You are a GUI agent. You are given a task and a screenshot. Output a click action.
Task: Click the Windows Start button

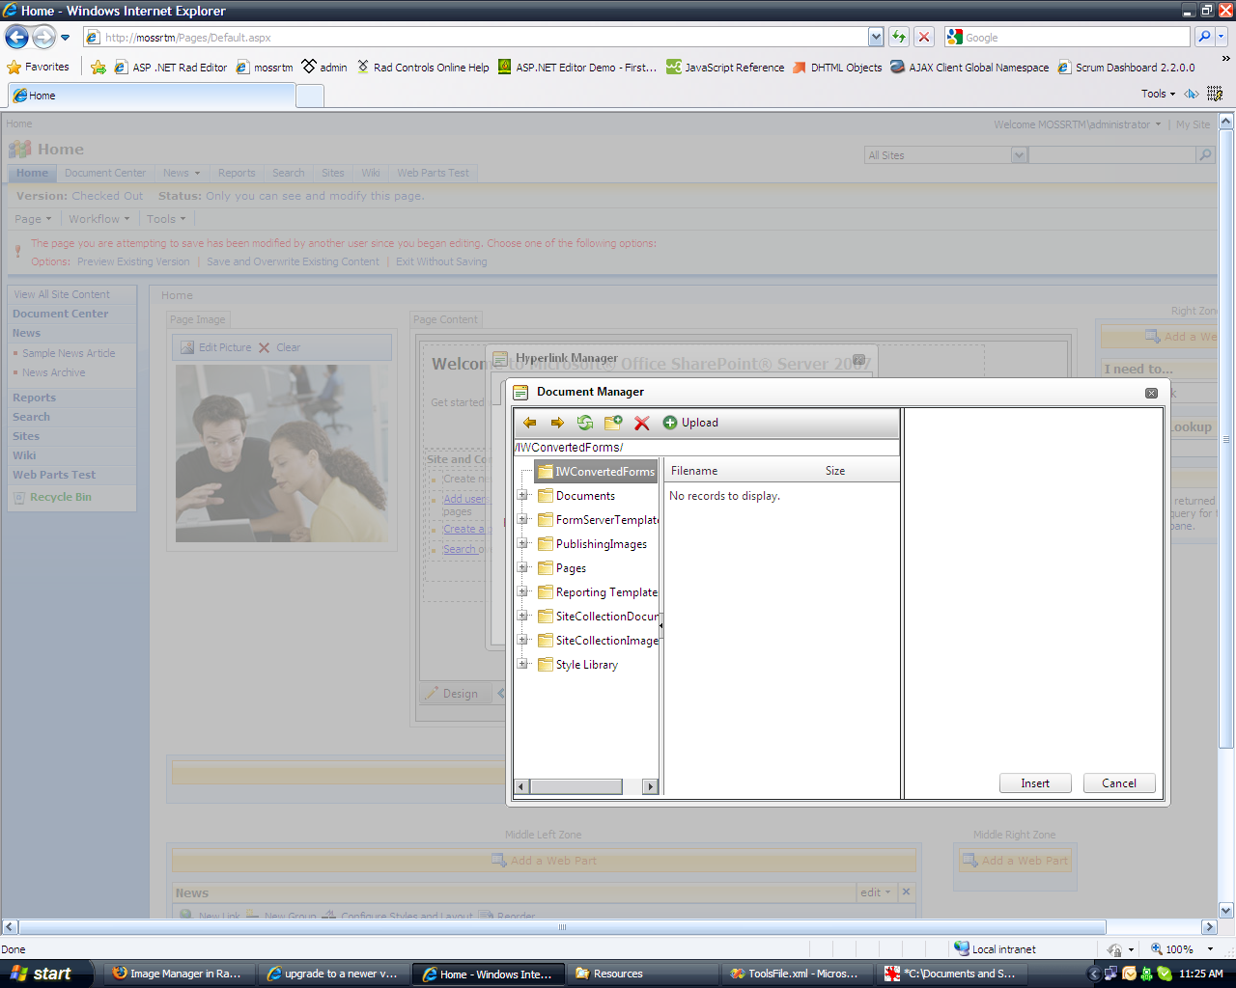(47, 974)
